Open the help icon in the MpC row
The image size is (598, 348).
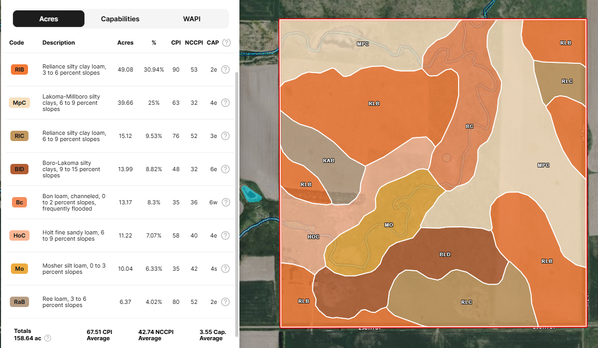(x=225, y=103)
